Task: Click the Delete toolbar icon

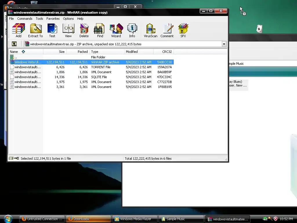Action: (84, 30)
